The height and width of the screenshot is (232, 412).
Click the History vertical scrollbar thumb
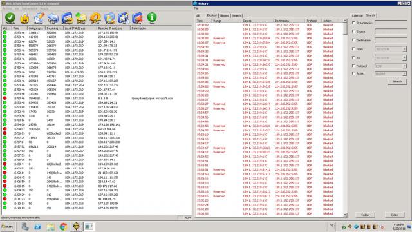345,28
